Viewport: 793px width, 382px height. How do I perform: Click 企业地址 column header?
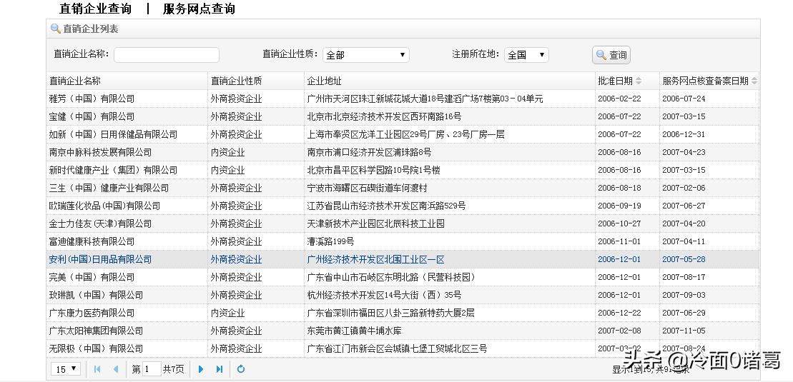point(324,81)
